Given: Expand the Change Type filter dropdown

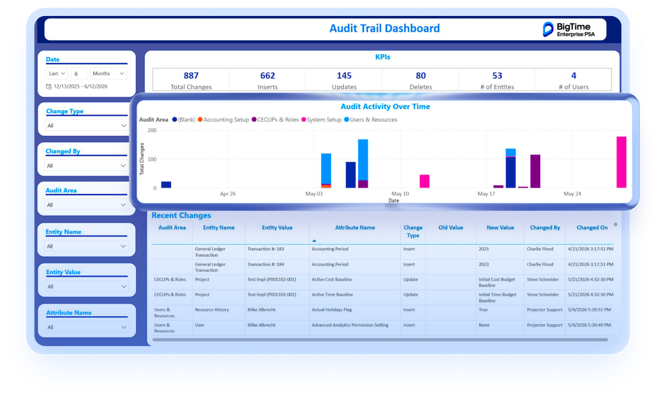Looking at the screenshot, I should point(86,126).
